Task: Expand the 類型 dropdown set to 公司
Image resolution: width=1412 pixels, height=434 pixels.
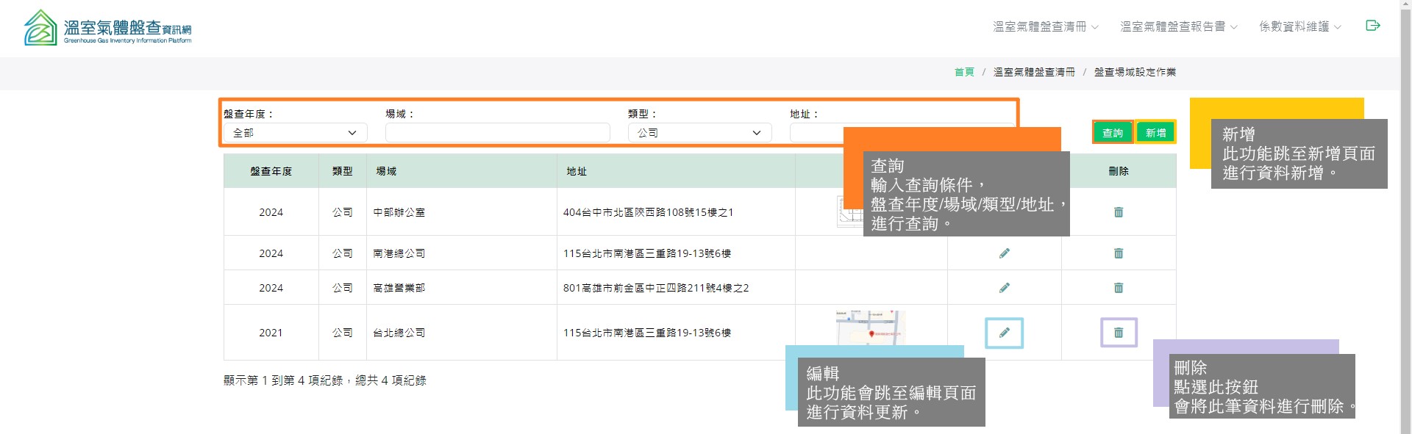Action: pyautogui.click(x=699, y=133)
